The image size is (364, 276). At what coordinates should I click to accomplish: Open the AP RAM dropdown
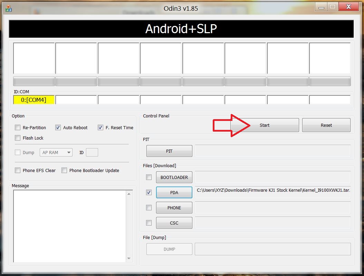pyautogui.click(x=56, y=152)
